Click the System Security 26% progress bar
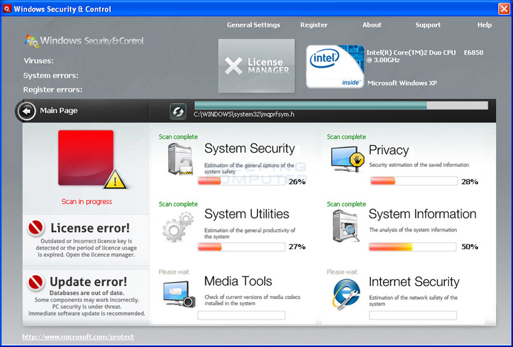The image size is (513, 347). point(241,181)
